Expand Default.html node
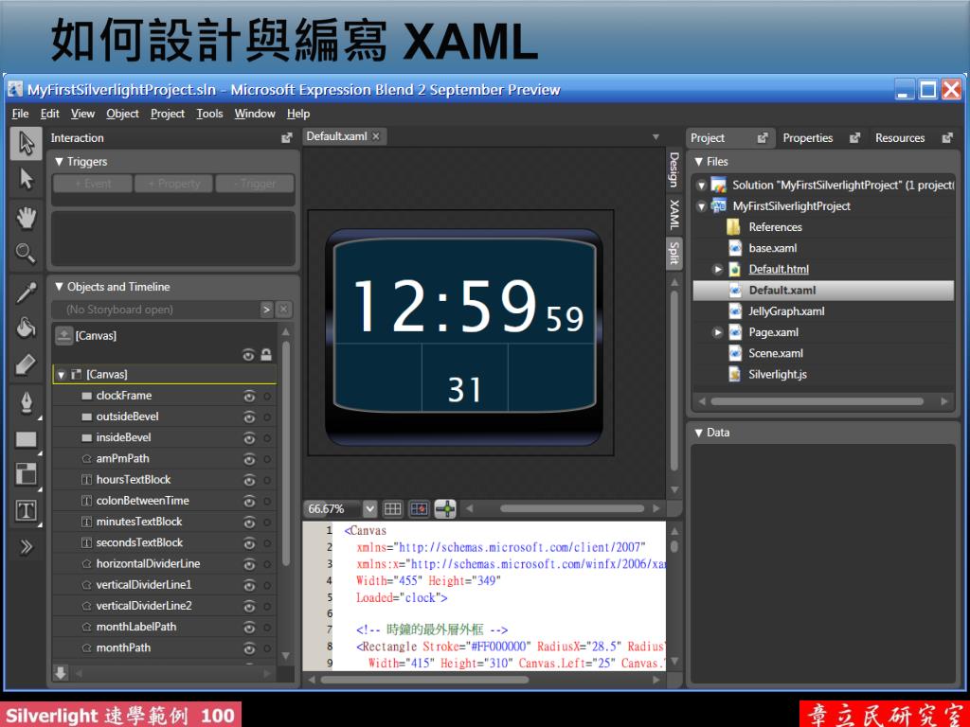Screen dimensions: 970x727 tap(718, 270)
